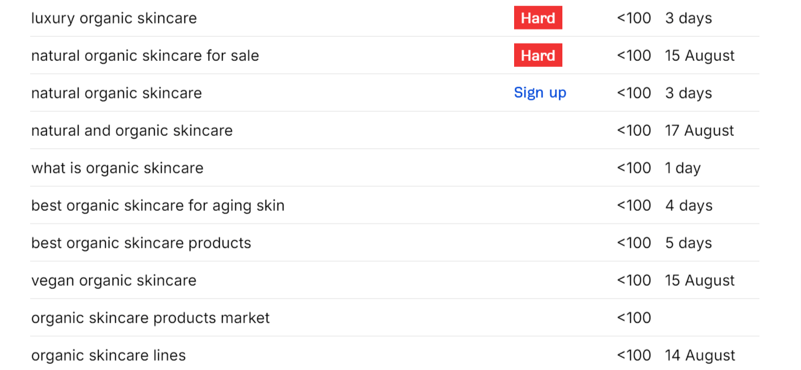The height and width of the screenshot is (370, 801).
Task: Click the '17 August' updated date
Action: (699, 130)
